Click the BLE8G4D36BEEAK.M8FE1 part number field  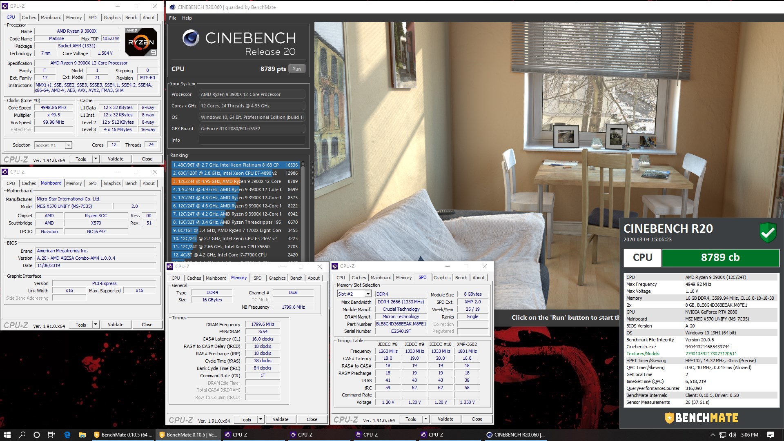(401, 324)
